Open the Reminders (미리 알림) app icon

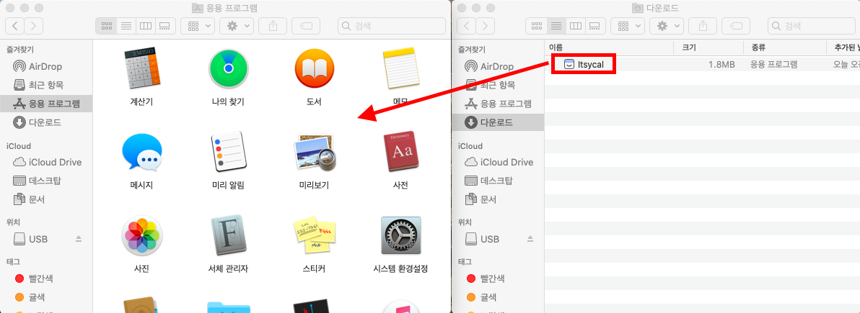click(228, 152)
